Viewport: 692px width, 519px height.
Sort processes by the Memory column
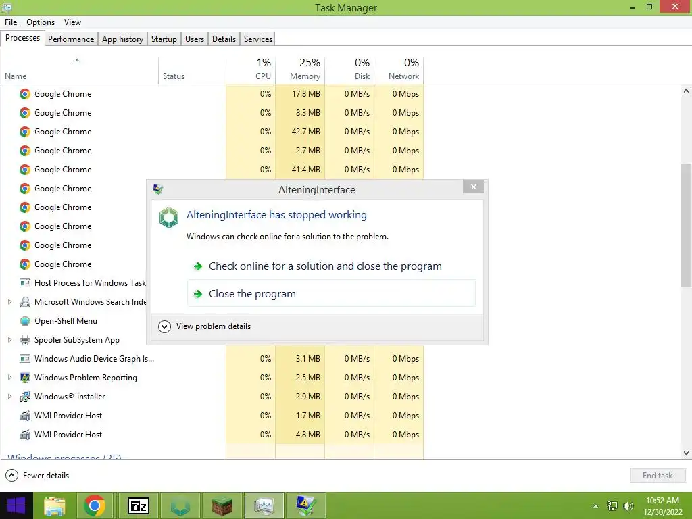[300, 70]
